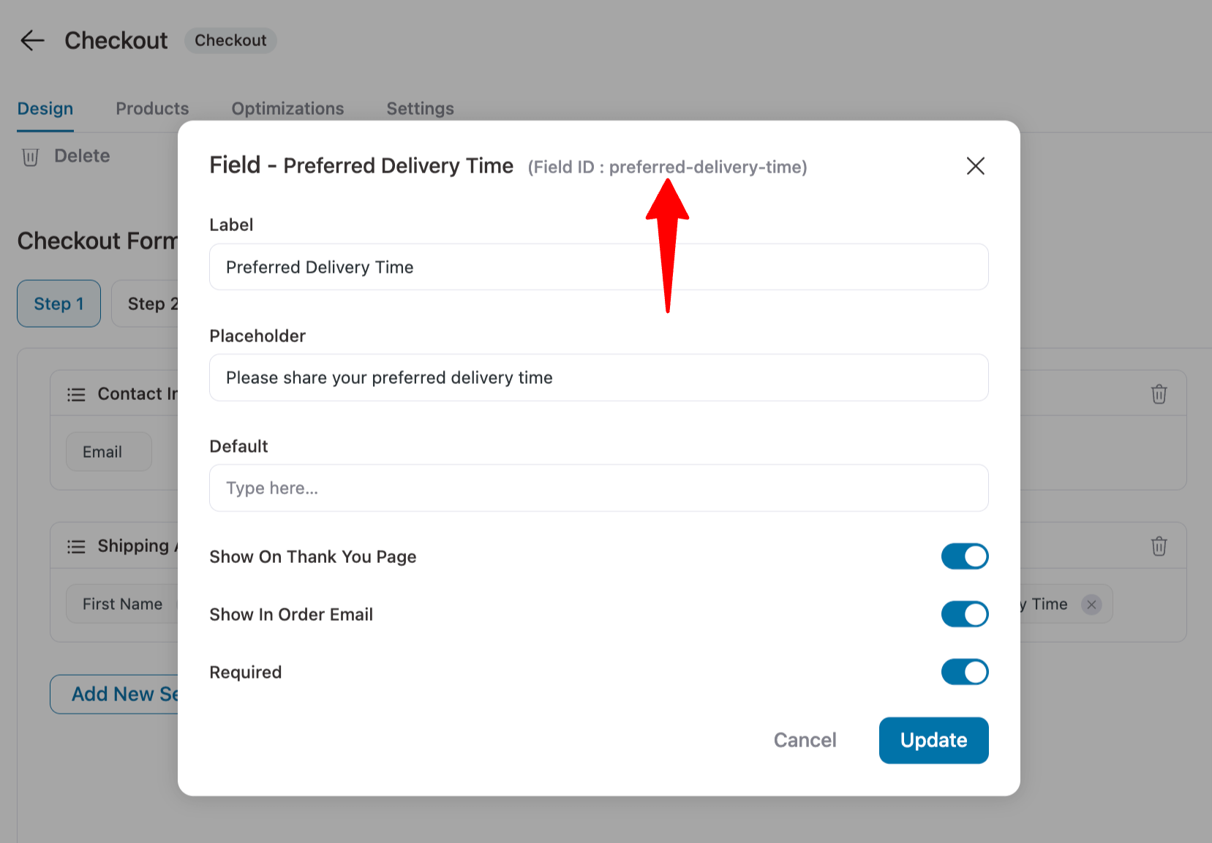Disable Show In Order Email switch

[x=965, y=614]
